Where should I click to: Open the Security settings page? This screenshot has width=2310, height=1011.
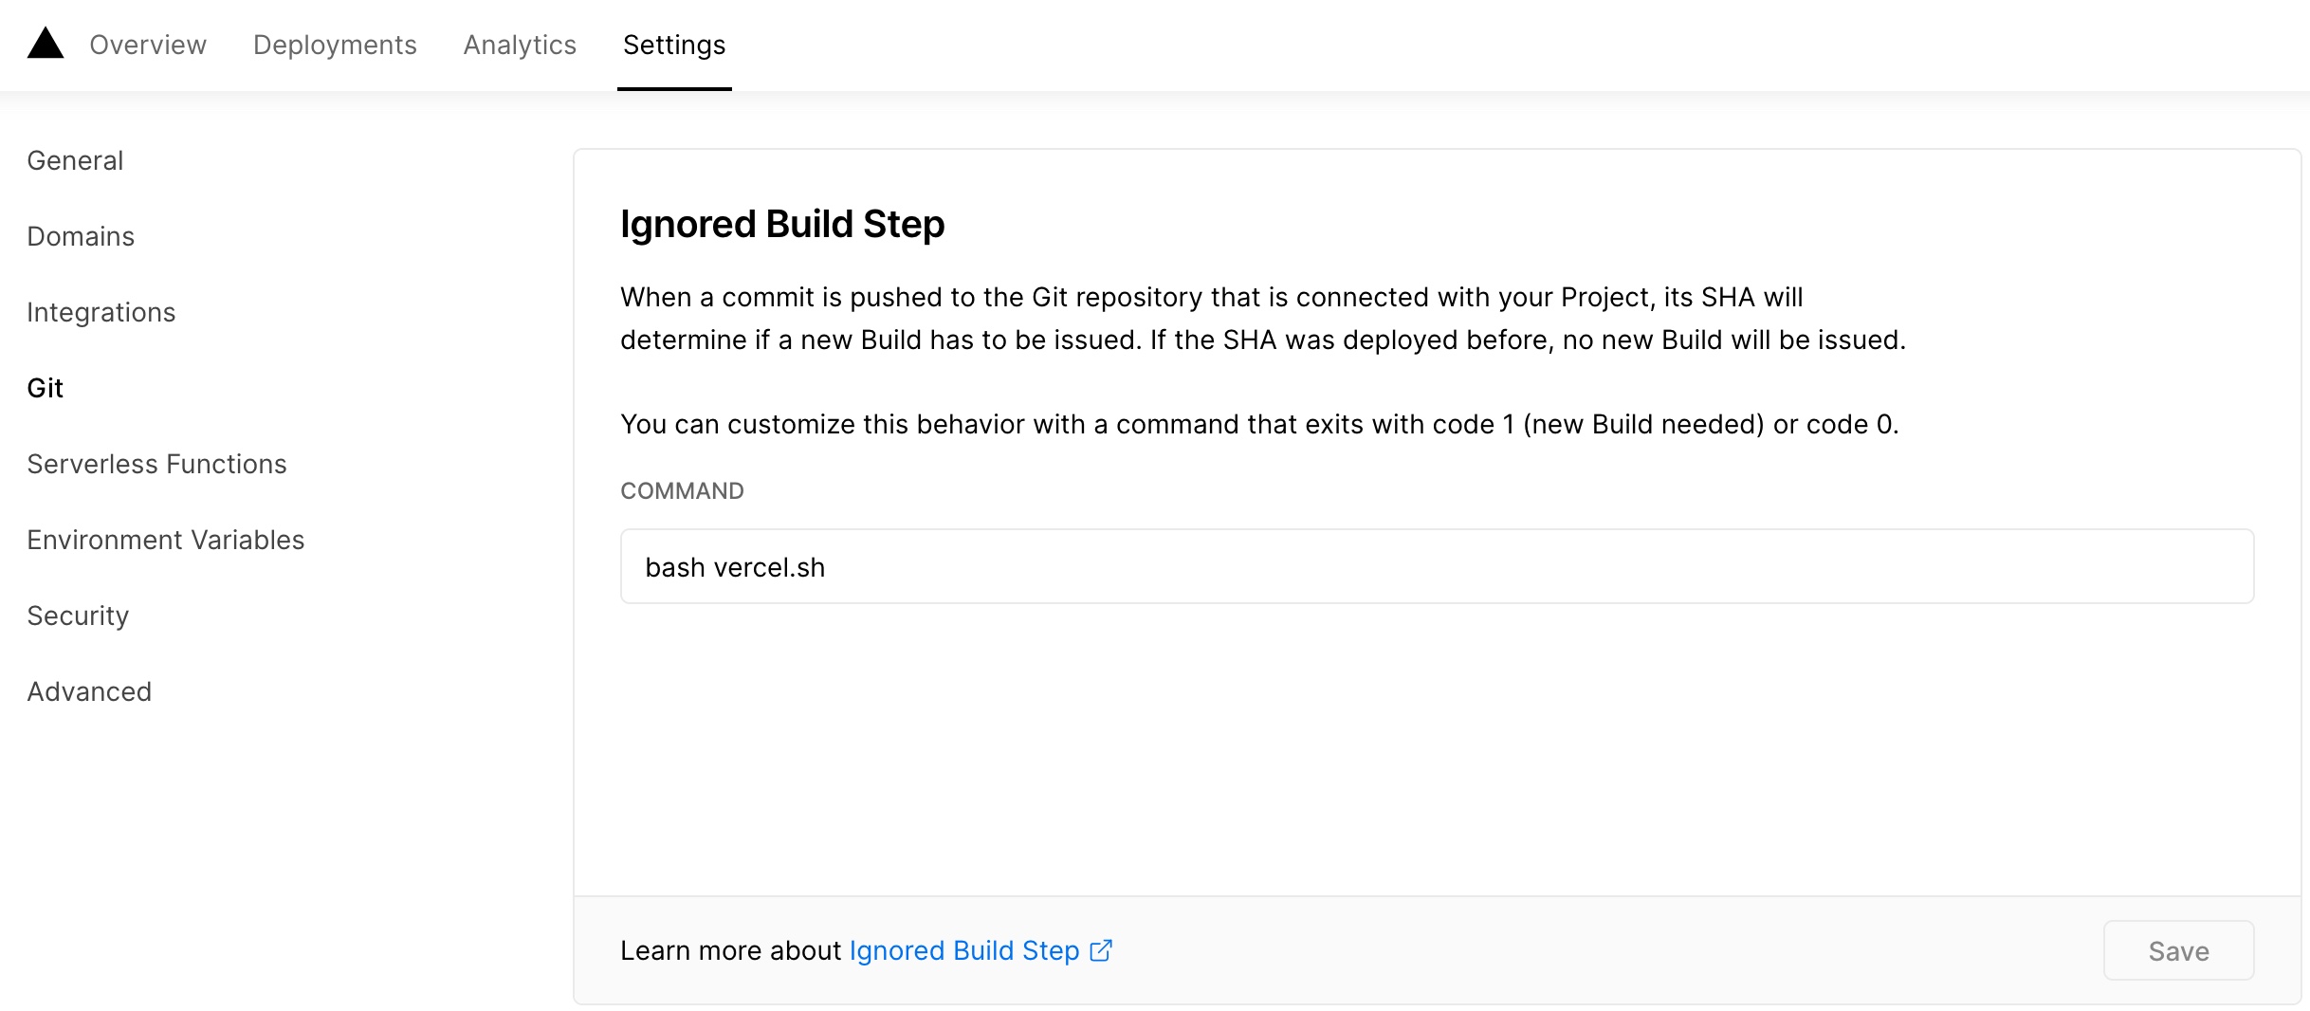(78, 616)
